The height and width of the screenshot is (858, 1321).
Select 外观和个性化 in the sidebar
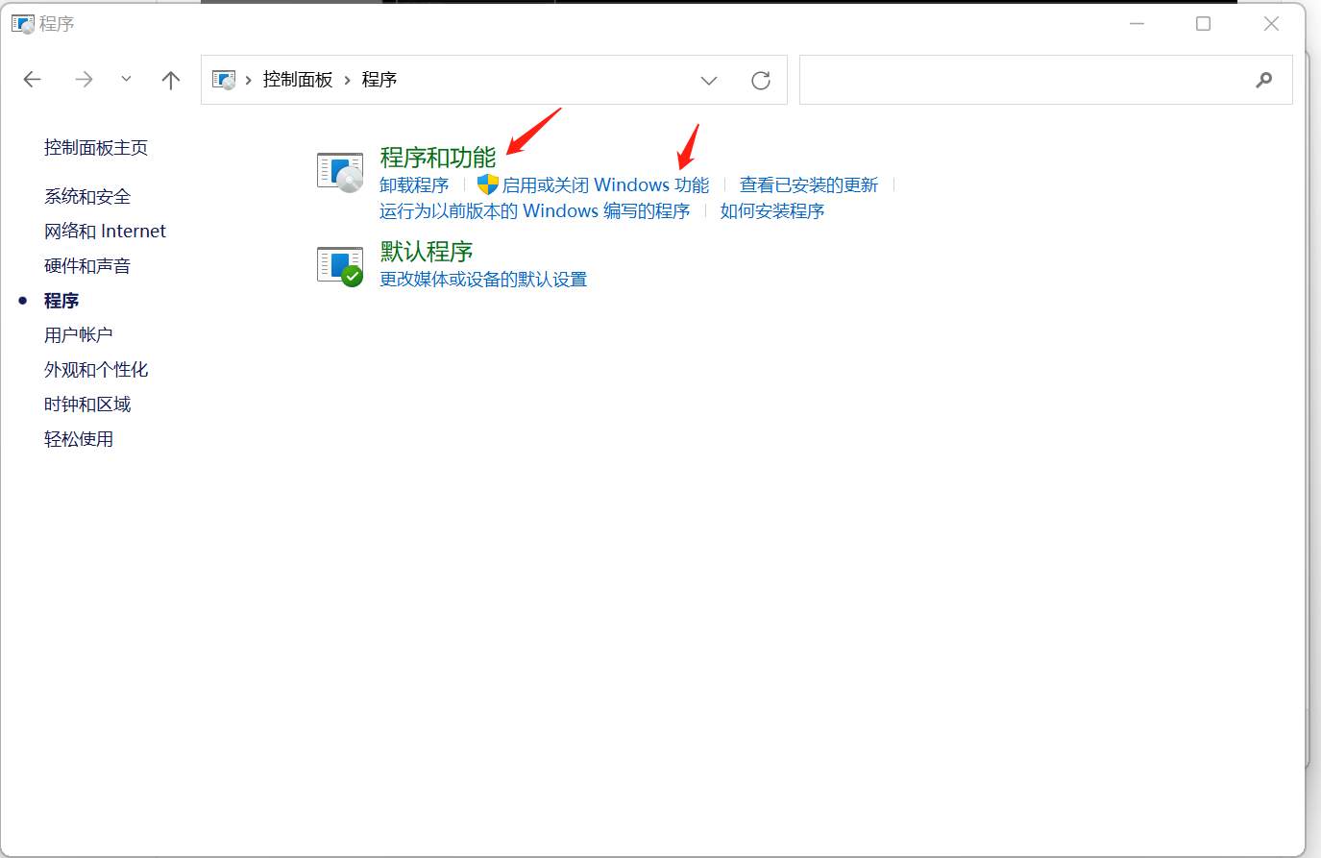(96, 370)
